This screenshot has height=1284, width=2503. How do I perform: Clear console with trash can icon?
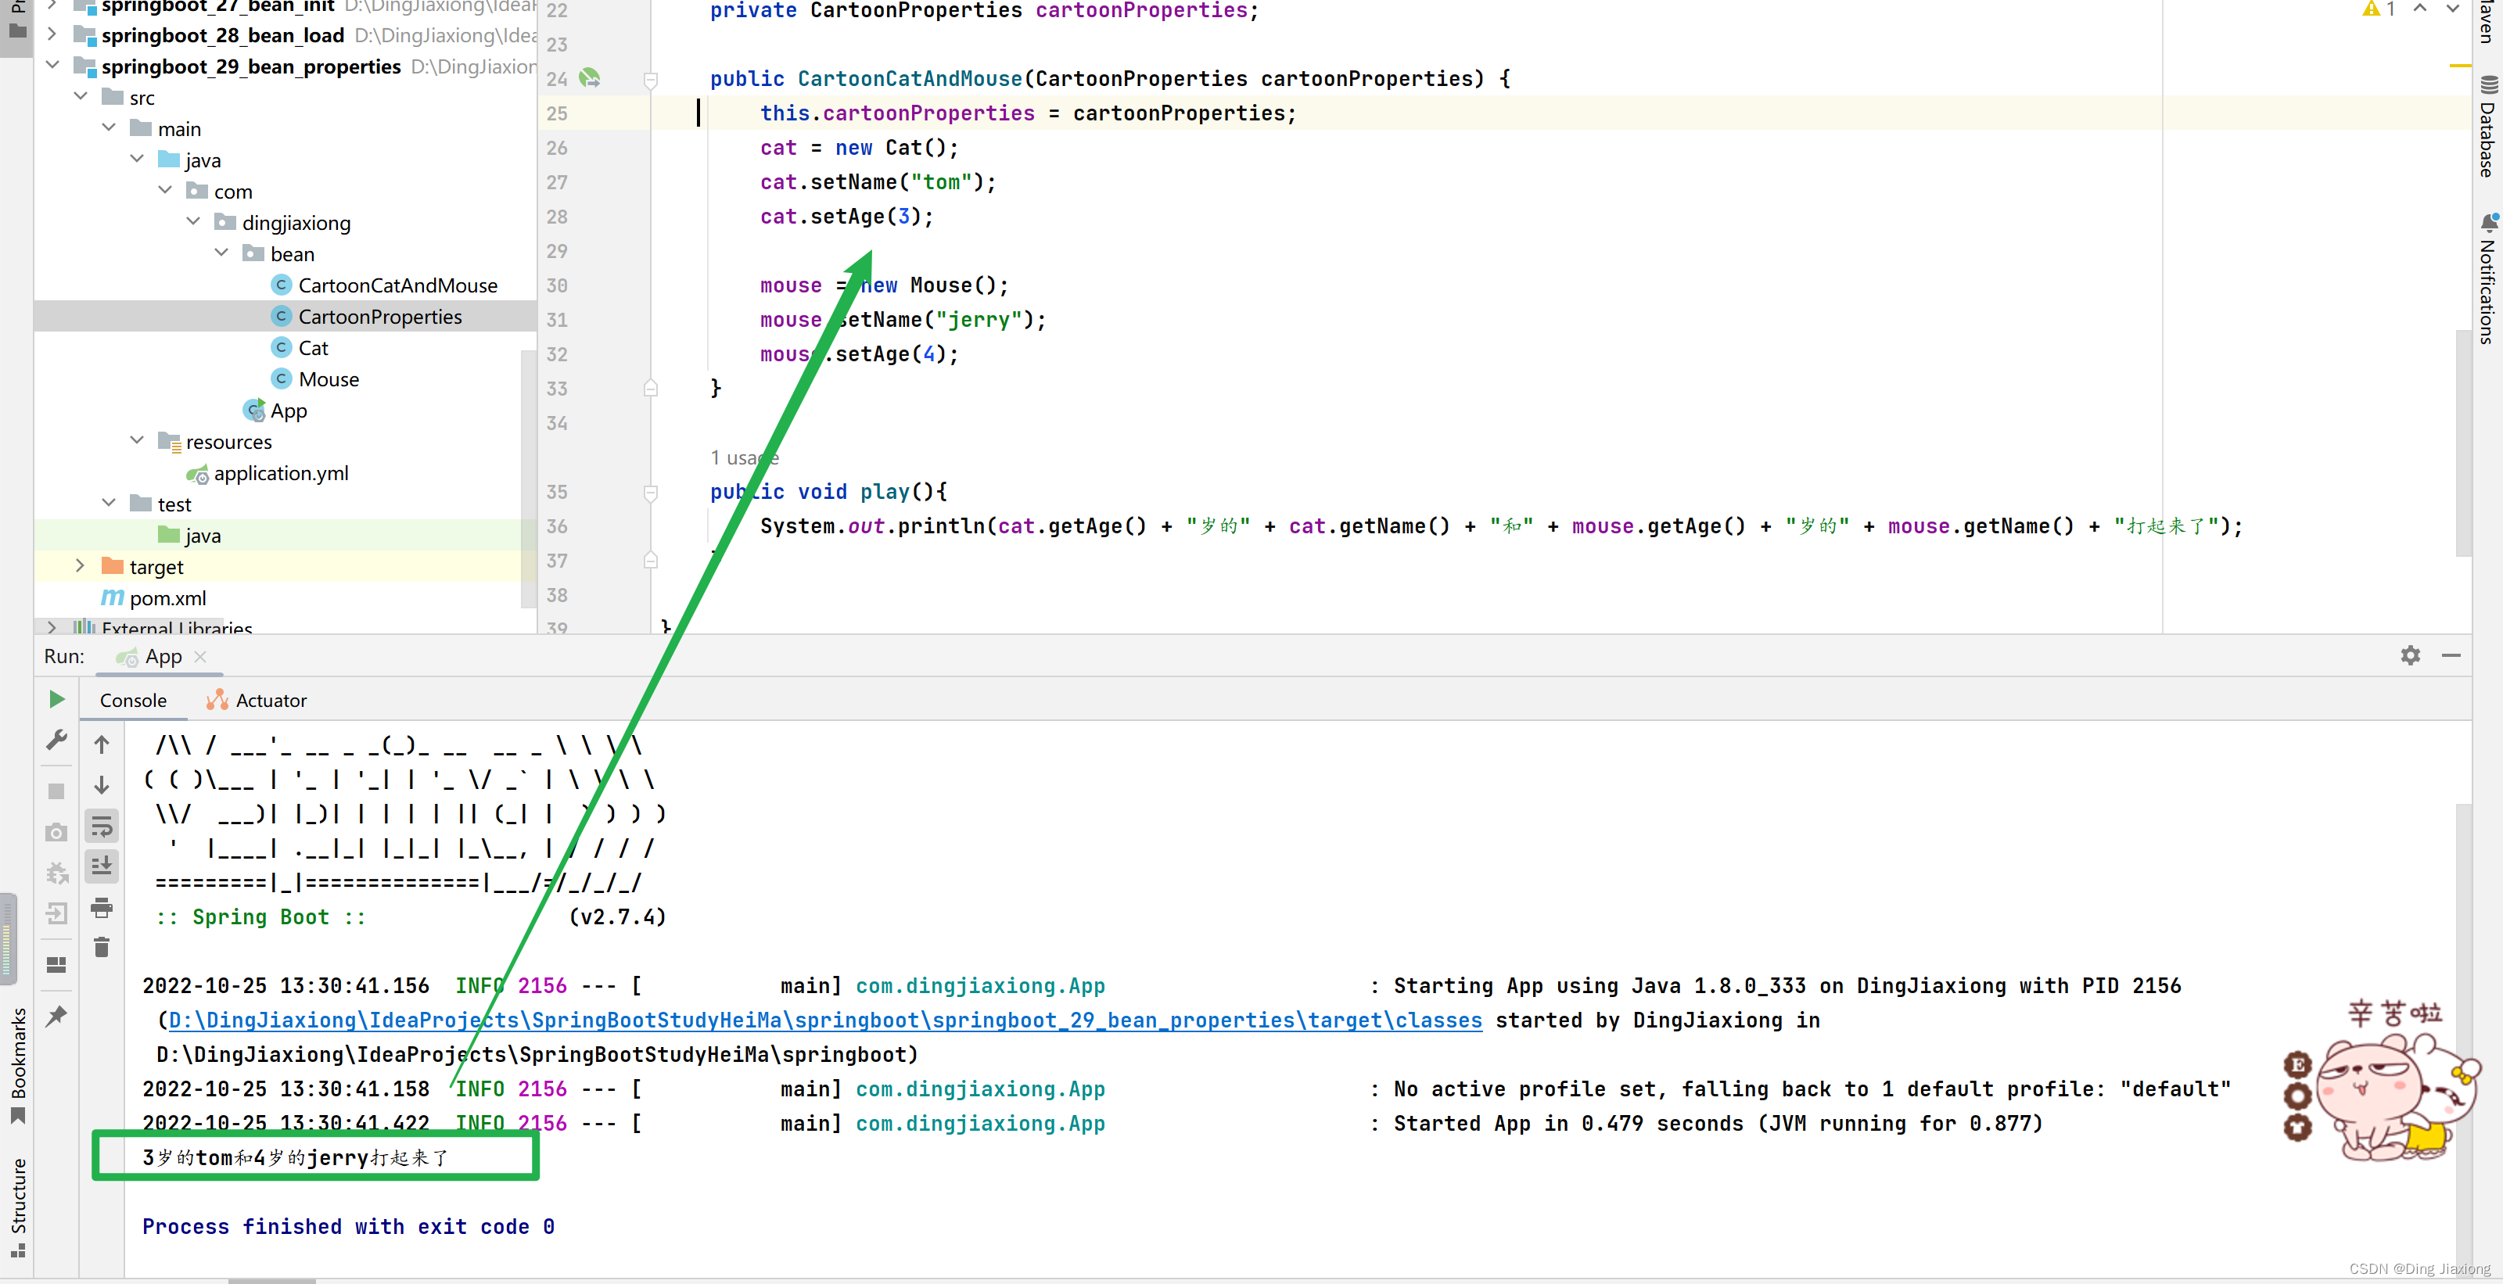coord(101,947)
